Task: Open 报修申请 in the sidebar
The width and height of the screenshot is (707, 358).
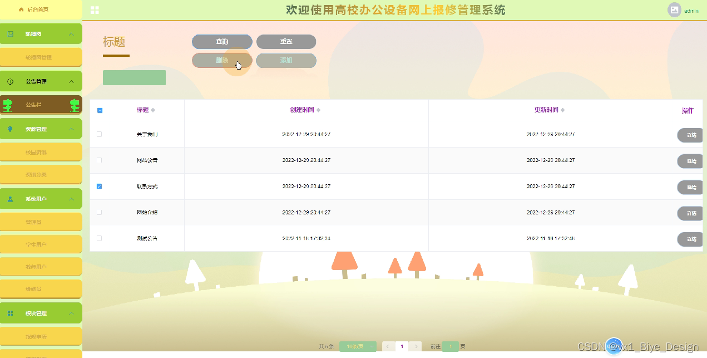Action: pyautogui.click(x=41, y=337)
